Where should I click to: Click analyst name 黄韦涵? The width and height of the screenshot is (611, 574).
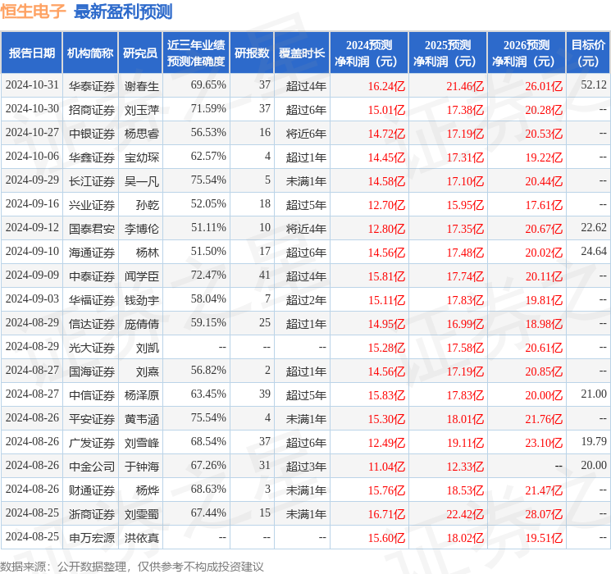pos(141,418)
